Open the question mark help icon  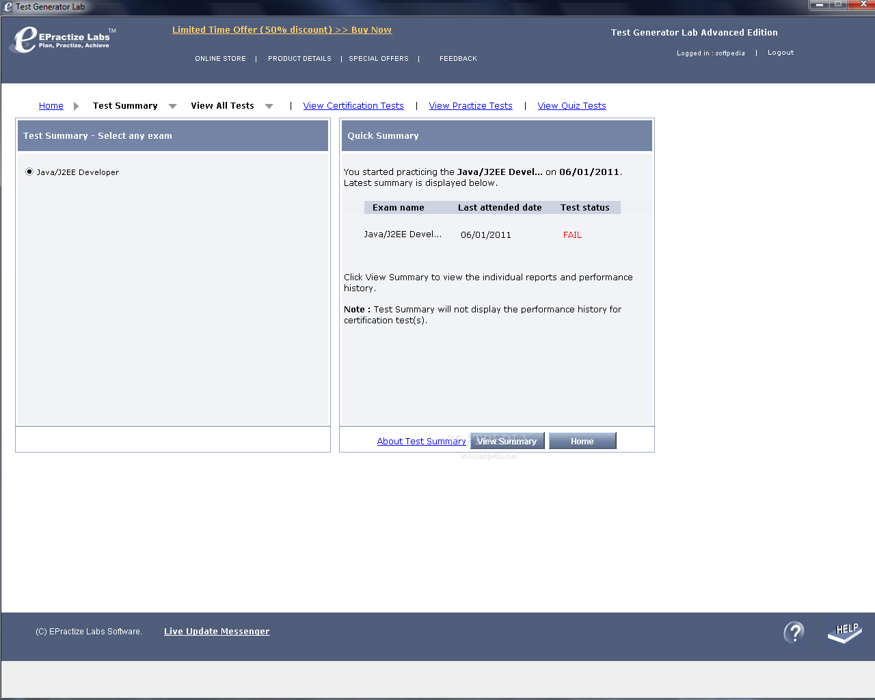click(x=794, y=632)
